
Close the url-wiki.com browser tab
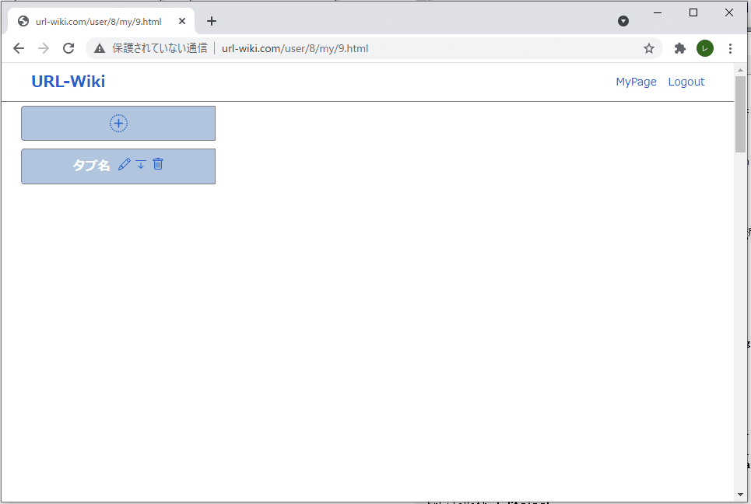click(182, 21)
